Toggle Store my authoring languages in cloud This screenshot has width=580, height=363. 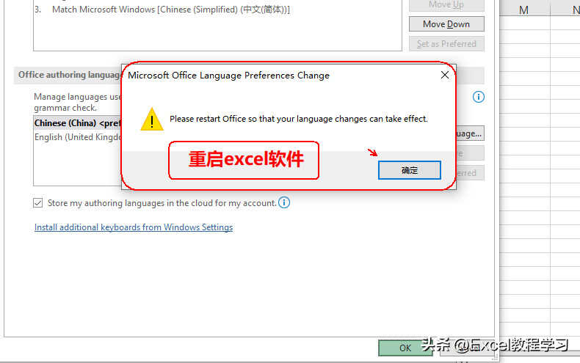(x=37, y=203)
